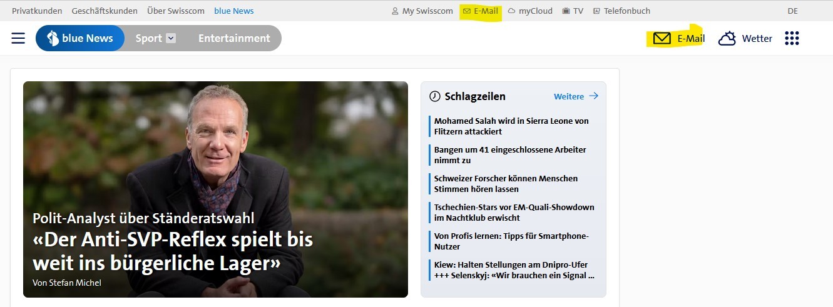The image size is (833, 307).
Task: Select the blue News tab
Action: click(x=80, y=38)
